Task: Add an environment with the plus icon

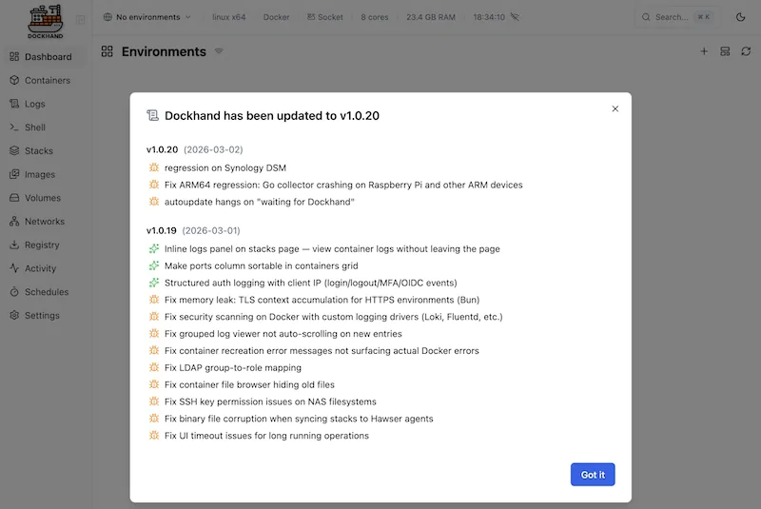Action: click(704, 51)
